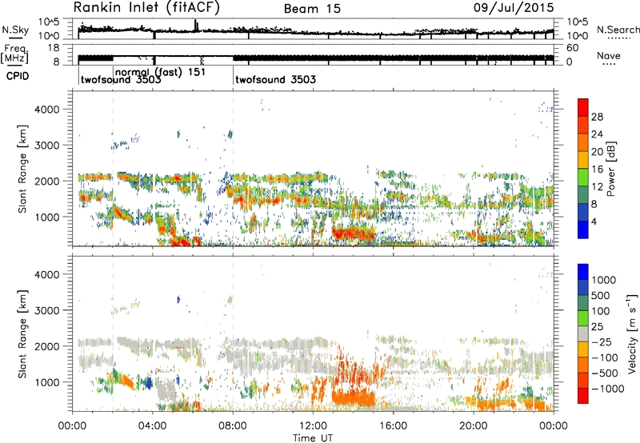Screen dimensions: 640x443
Task: Click the 2000 tick on the power panel
Action: (47, 181)
